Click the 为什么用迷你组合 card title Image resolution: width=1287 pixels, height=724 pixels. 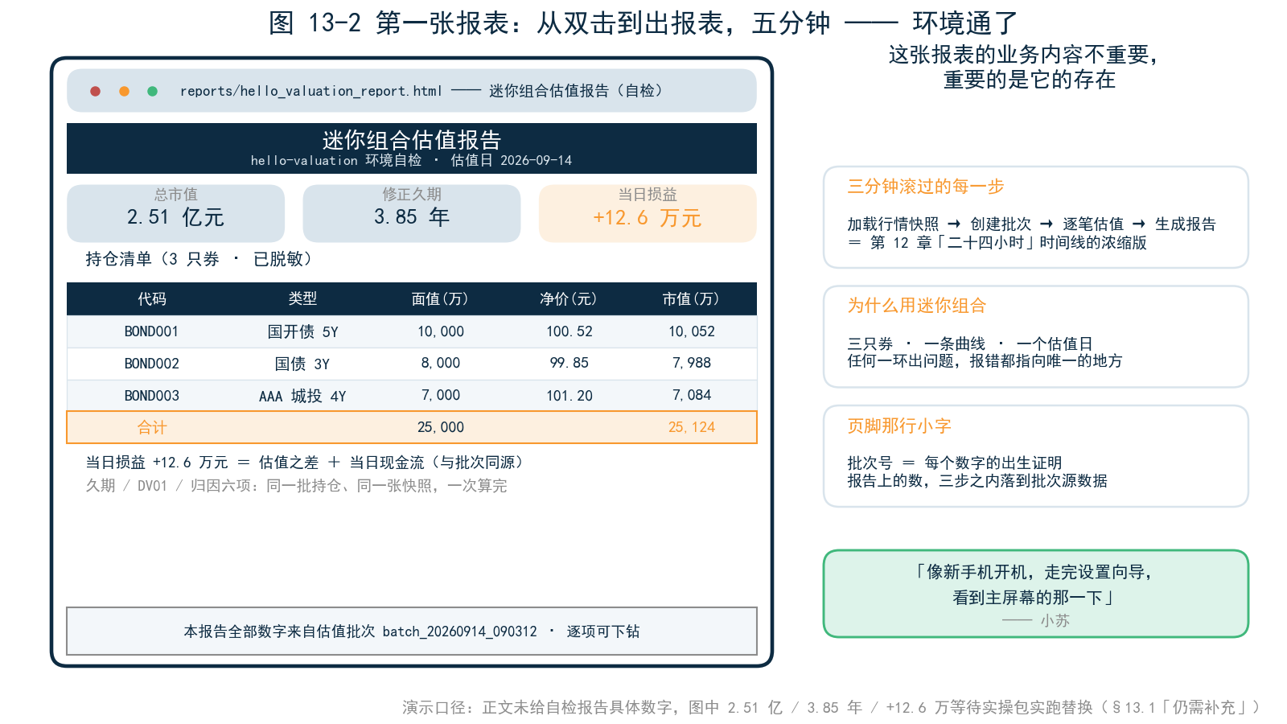coord(916,306)
